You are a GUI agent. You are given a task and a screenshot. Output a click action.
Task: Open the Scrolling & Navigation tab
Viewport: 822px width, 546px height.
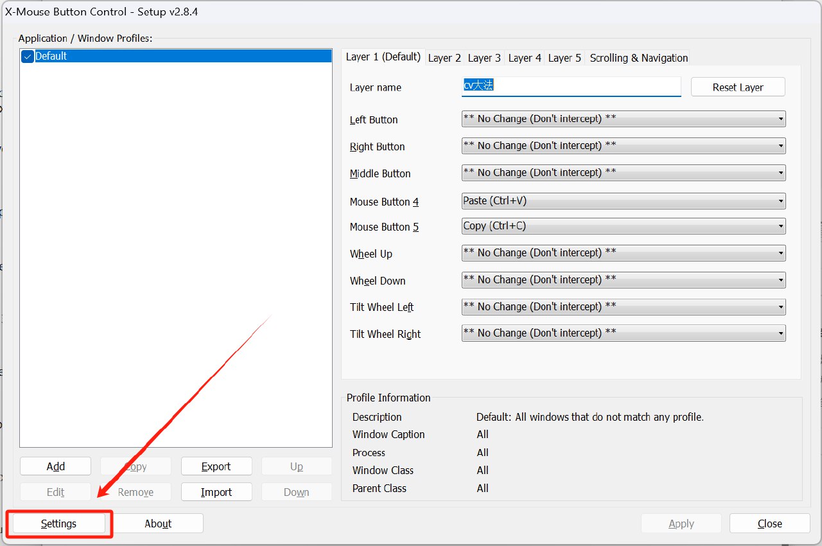[638, 58]
